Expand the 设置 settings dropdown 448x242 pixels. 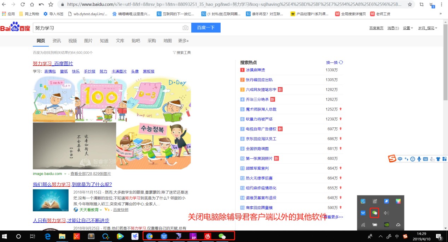click(408, 28)
